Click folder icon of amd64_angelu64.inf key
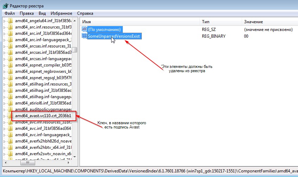The image size is (298, 177). click(x=11, y=21)
